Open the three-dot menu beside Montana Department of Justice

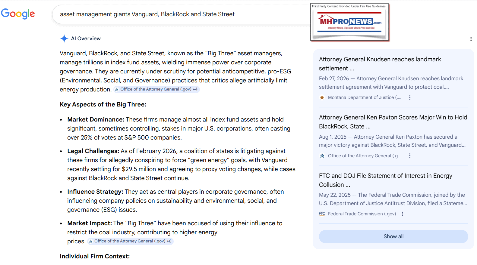[x=410, y=97]
